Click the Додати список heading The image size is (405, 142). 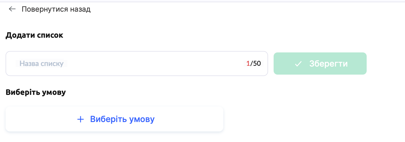click(34, 35)
